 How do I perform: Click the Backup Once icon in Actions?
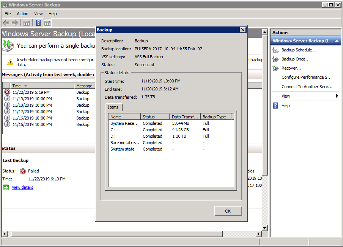click(x=275, y=59)
